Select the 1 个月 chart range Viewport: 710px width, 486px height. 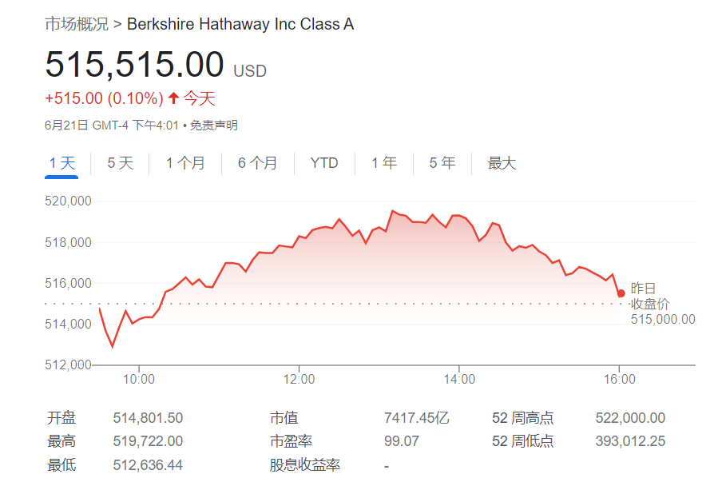pyautogui.click(x=185, y=163)
